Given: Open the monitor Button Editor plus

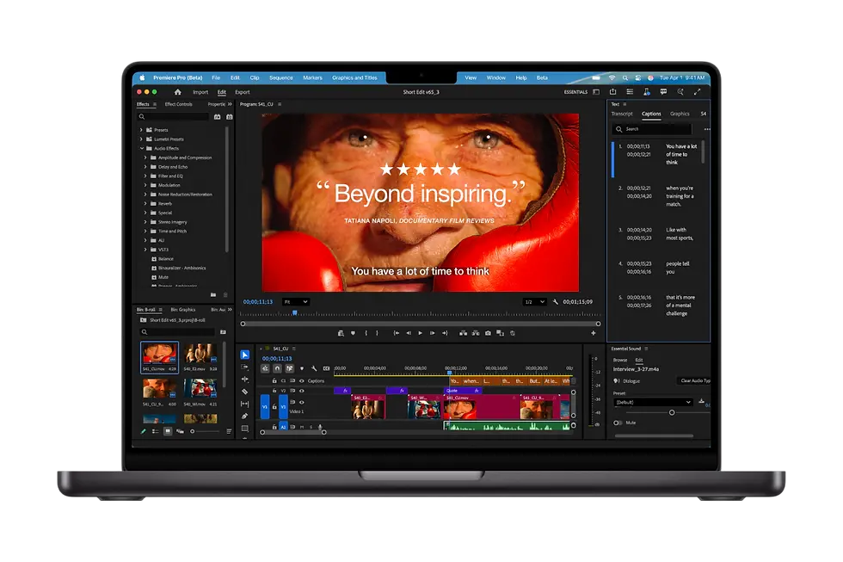Looking at the screenshot, I should pyautogui.click(x=594, y=333).
